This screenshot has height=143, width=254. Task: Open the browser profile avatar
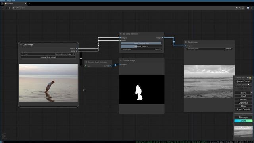pyautogui.click(x=248, y=8)
